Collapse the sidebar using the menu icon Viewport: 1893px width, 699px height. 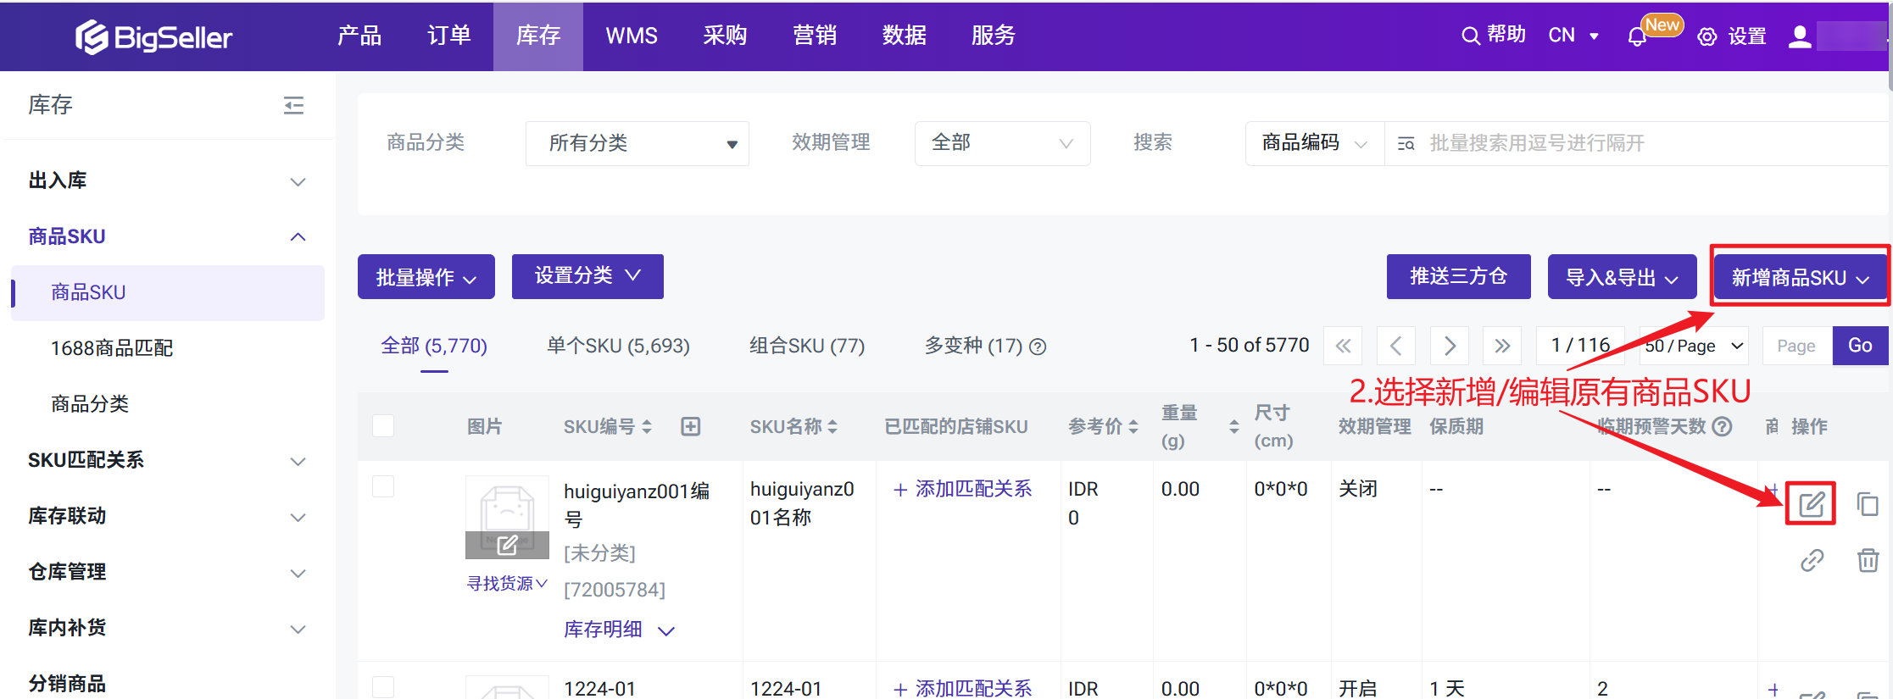point(293,105)
